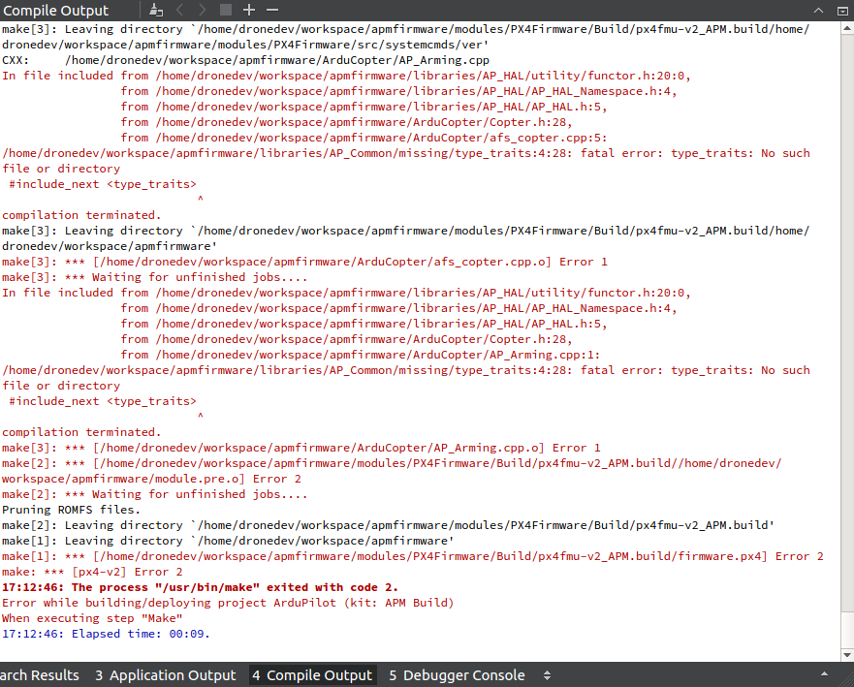Close the Compile Output pane
854x687 pixels.
click(842, 11)
